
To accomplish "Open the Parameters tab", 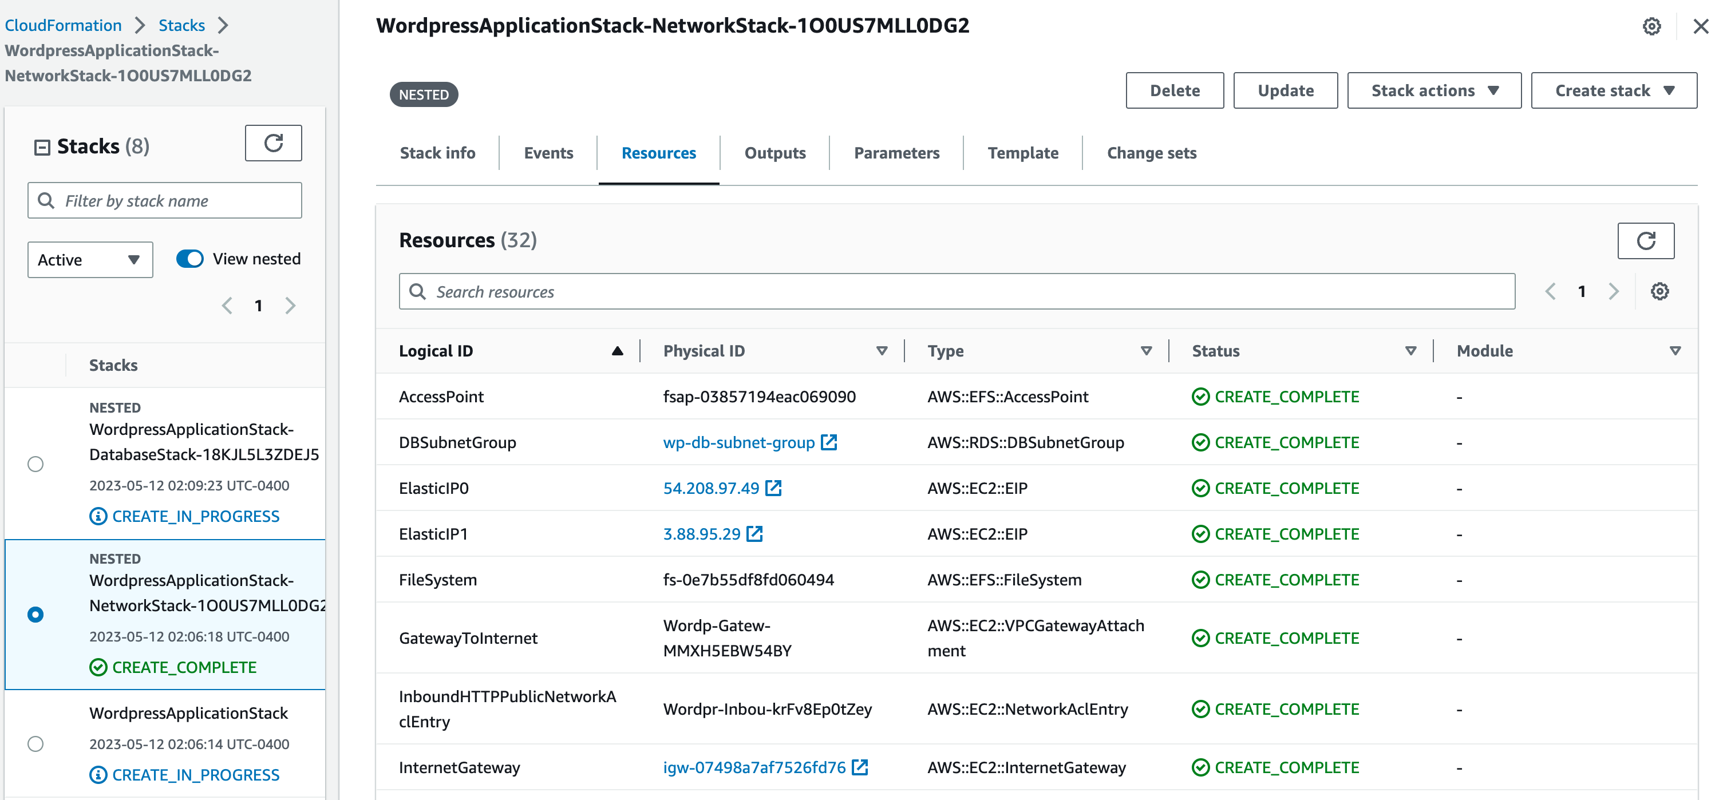I will (896, 153).
